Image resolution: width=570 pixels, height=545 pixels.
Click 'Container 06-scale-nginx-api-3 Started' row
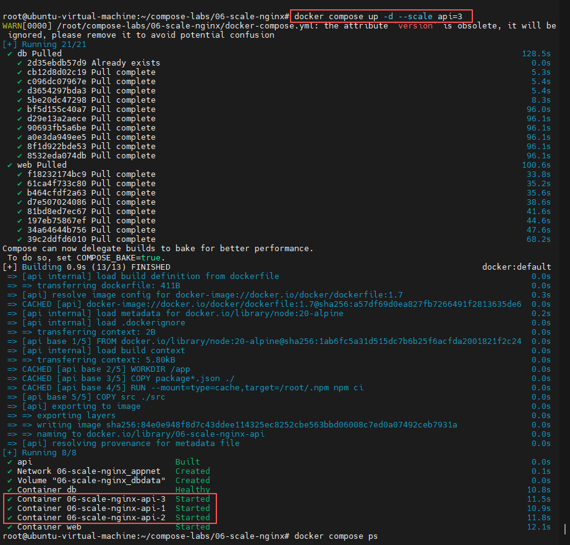(113, 499)
